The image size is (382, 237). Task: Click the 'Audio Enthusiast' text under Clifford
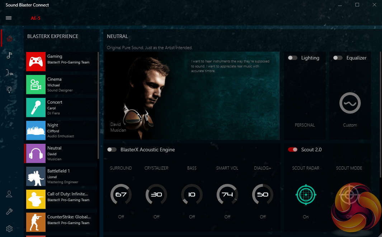point(60,136)
